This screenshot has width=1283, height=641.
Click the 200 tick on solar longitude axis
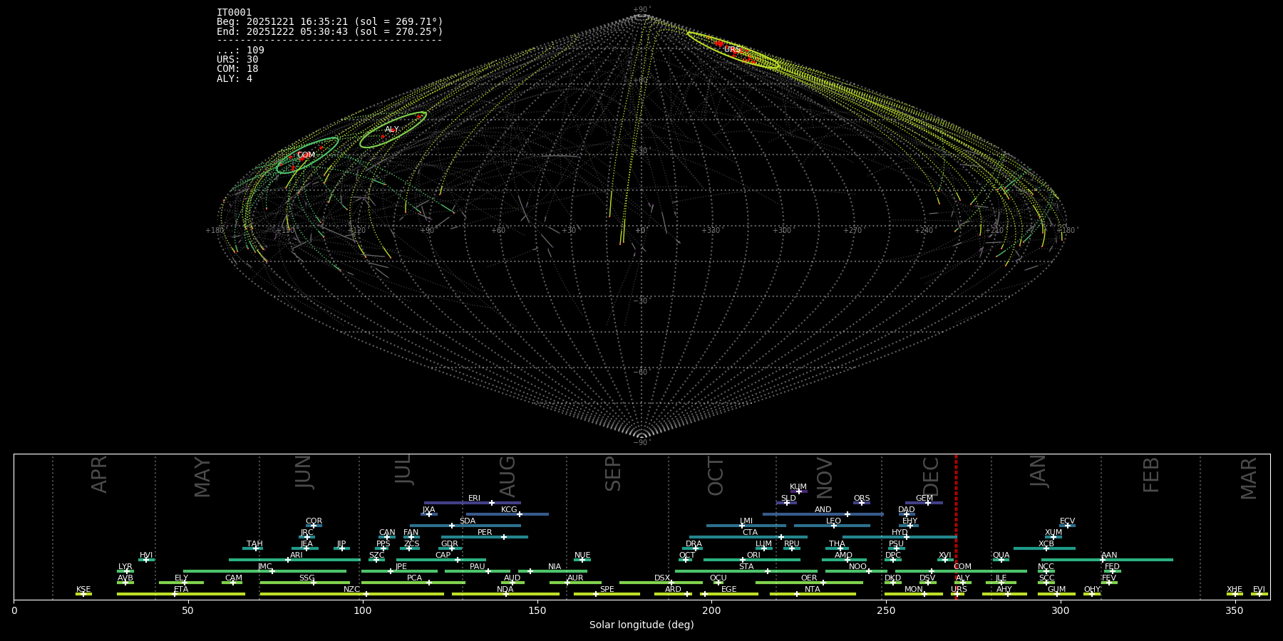(x=711, y=611)
